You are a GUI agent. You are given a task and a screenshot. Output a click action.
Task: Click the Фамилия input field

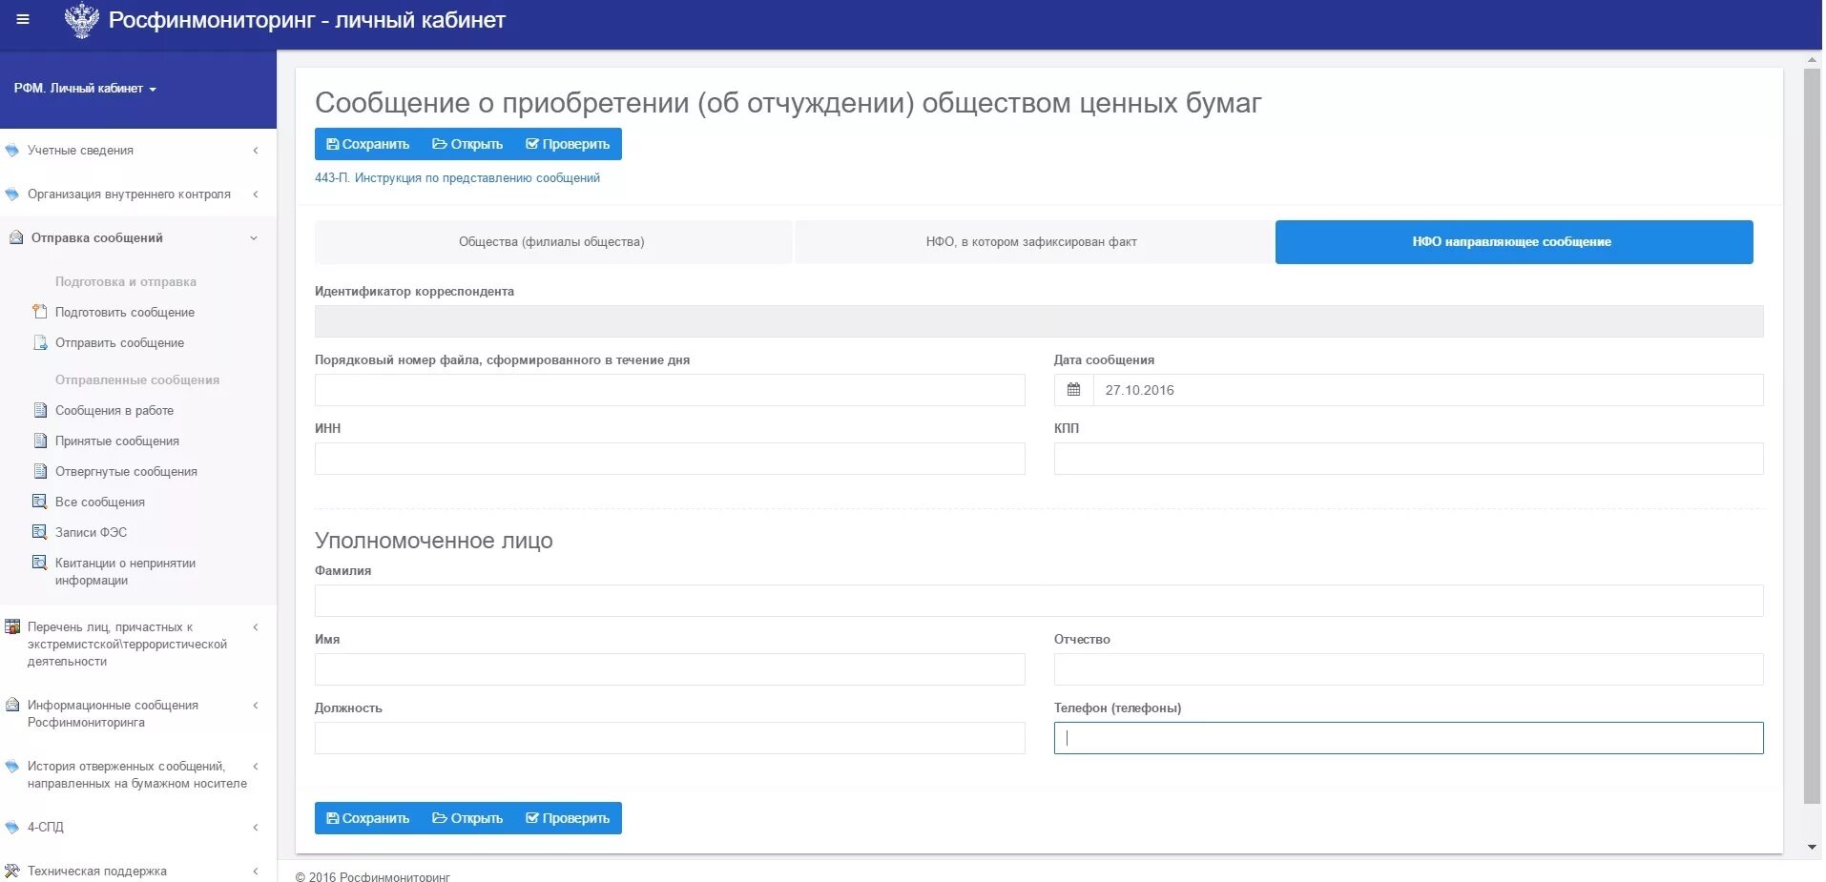(1039, 601)
